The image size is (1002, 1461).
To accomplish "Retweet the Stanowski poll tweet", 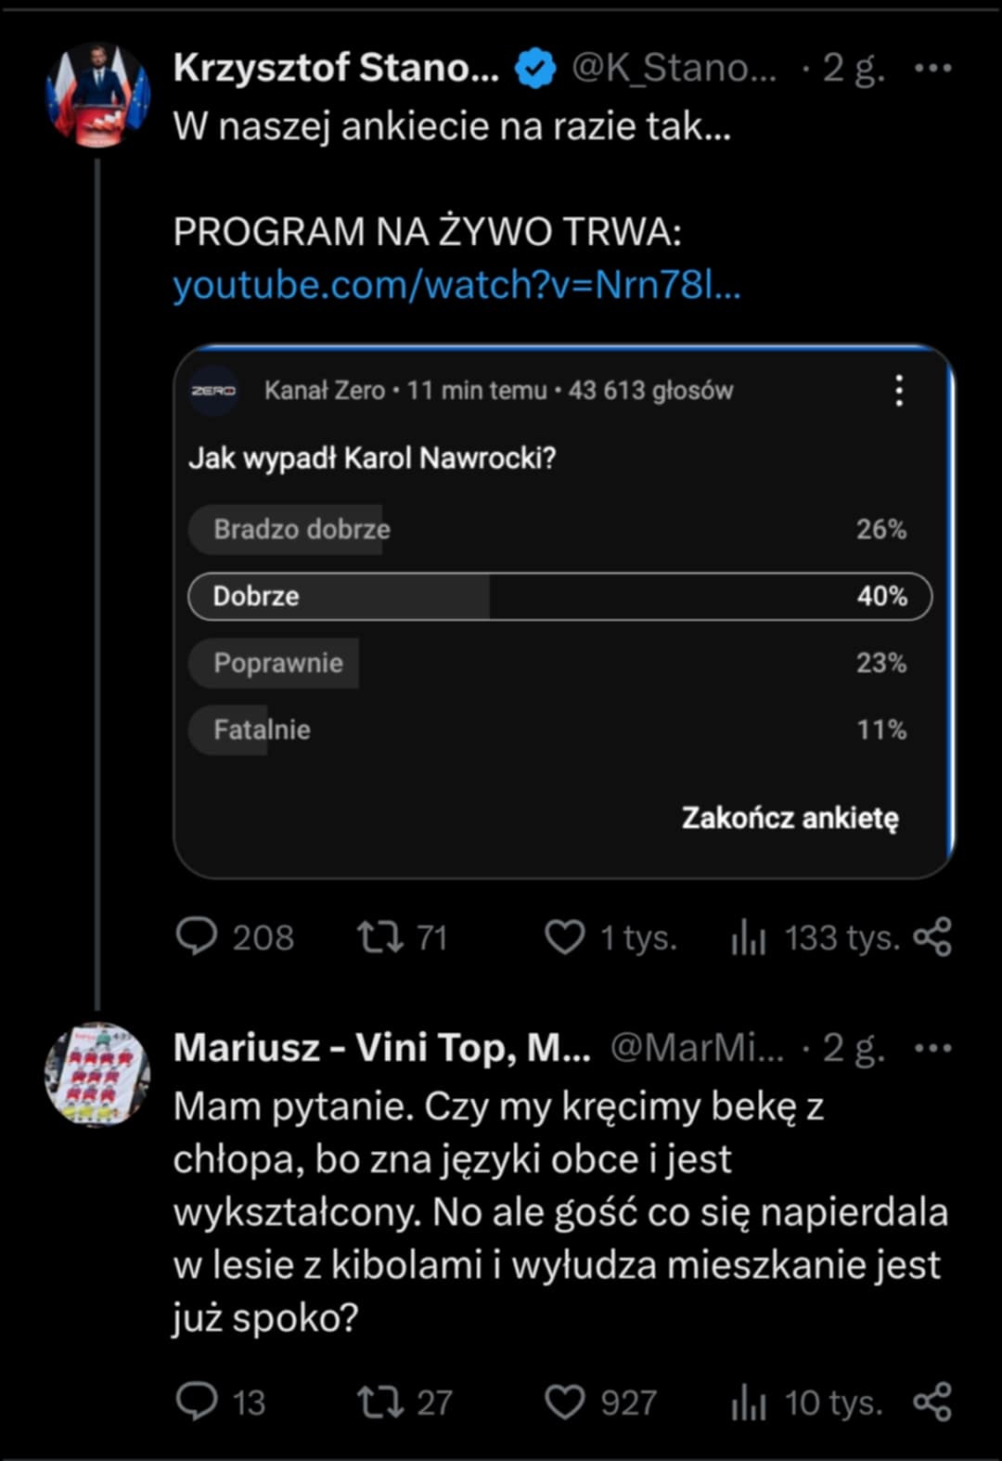I will click(380, 937).
